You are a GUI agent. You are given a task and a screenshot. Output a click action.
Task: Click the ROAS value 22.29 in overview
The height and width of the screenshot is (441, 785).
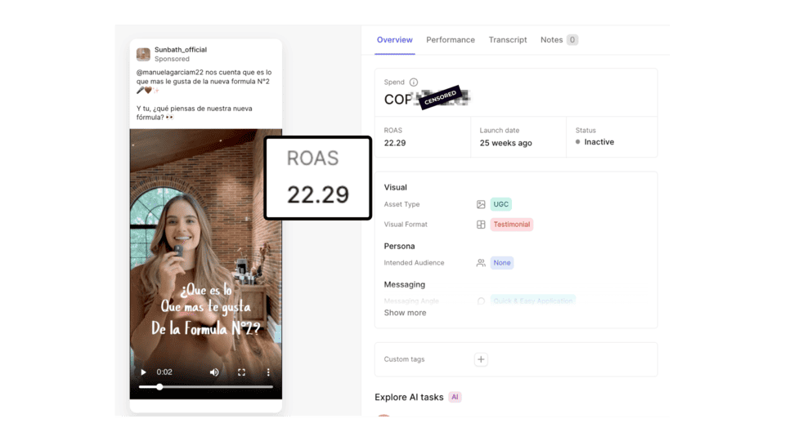click(394, 143)
